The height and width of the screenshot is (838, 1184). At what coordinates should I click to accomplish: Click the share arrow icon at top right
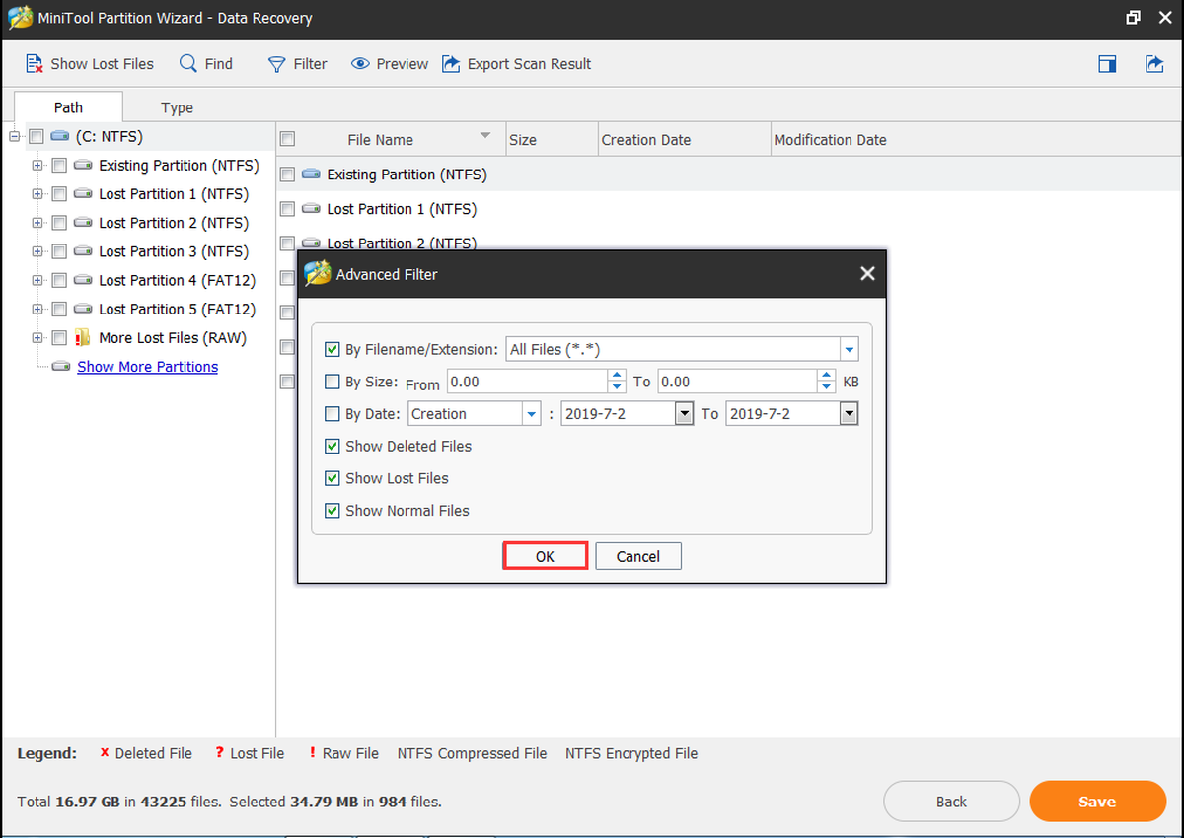1154,64
